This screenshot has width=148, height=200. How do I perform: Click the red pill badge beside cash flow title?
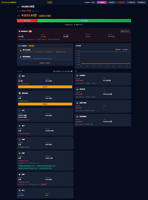tap(30, 31)
